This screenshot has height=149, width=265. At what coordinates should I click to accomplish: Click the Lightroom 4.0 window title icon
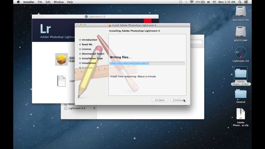coord(86,17)
